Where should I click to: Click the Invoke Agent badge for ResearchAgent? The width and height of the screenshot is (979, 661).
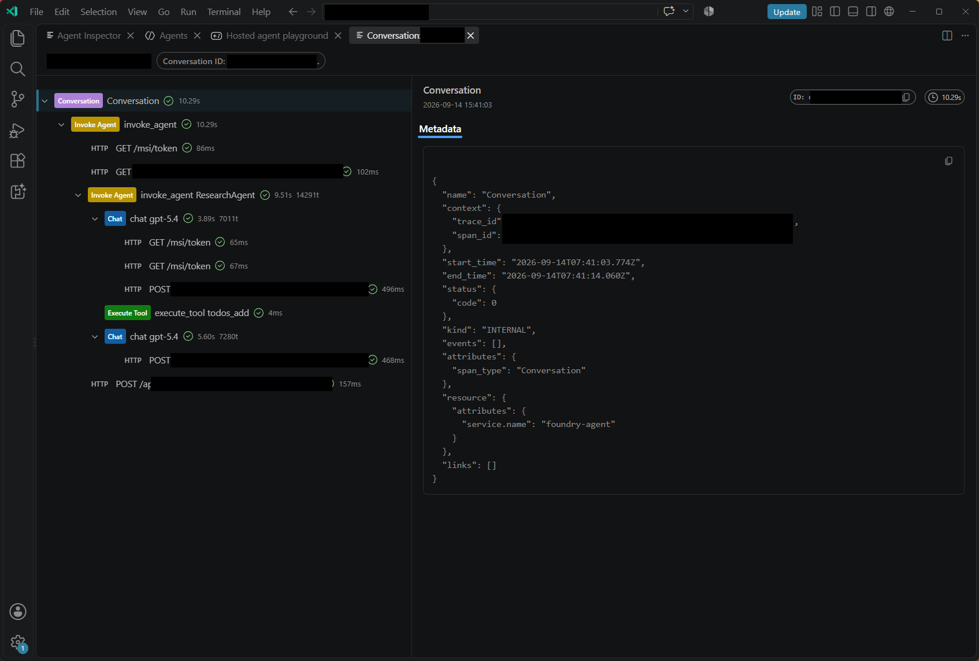pos(112,195)
